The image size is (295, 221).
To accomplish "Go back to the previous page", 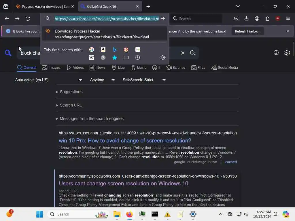I will point(7,19).
